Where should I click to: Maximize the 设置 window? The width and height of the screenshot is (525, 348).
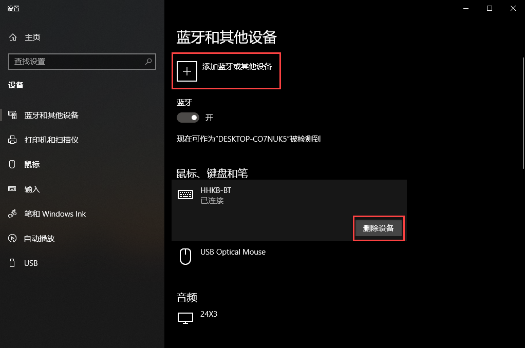pos(490,8)
